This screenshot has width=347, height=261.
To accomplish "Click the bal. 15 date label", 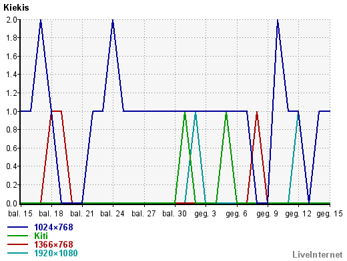I will point(20,214).
